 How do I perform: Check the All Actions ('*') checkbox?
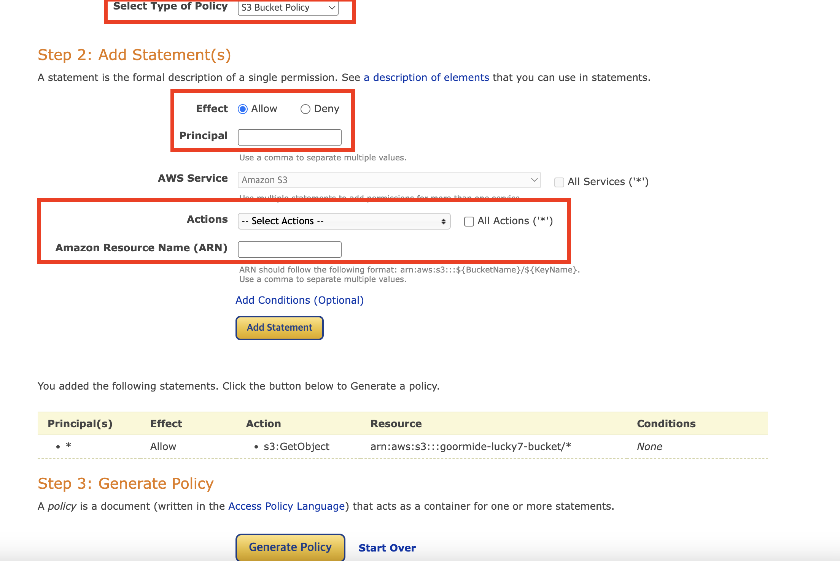pos(469,221)
